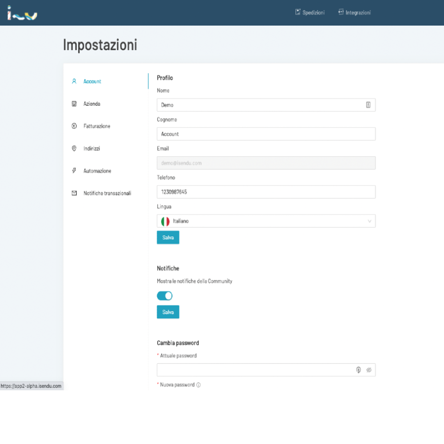This screenshot has width=444, height=444.
Task: Click the Cambia password section heading
Action: point(178,343)
